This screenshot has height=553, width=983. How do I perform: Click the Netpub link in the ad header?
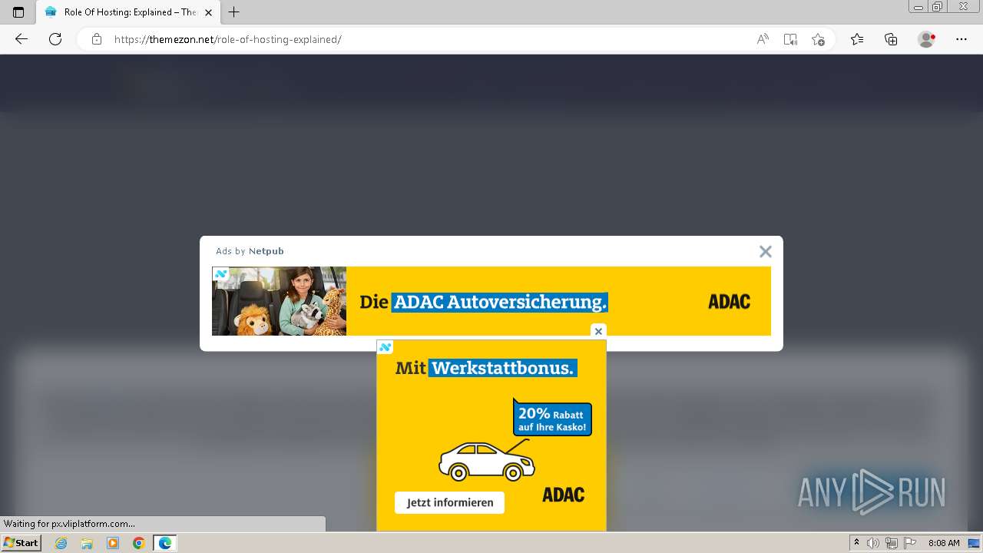tap(266, 251)
